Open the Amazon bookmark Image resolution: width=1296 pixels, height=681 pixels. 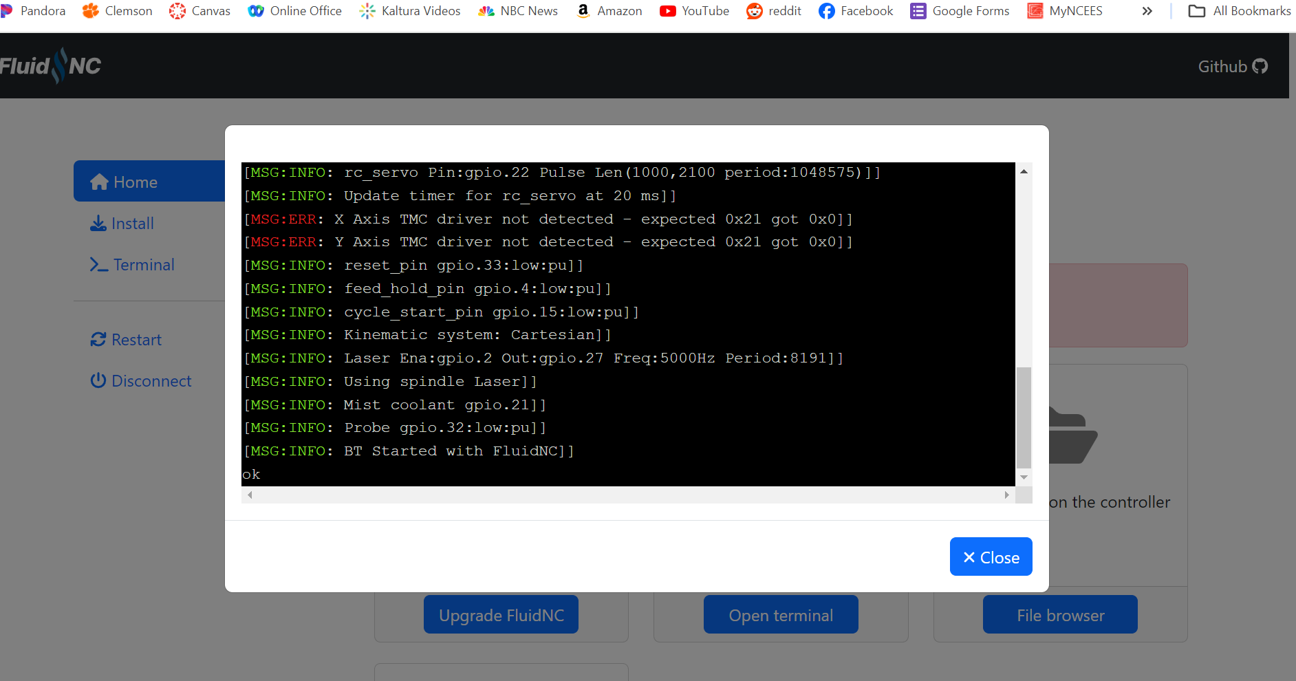[x=609, y=11]
